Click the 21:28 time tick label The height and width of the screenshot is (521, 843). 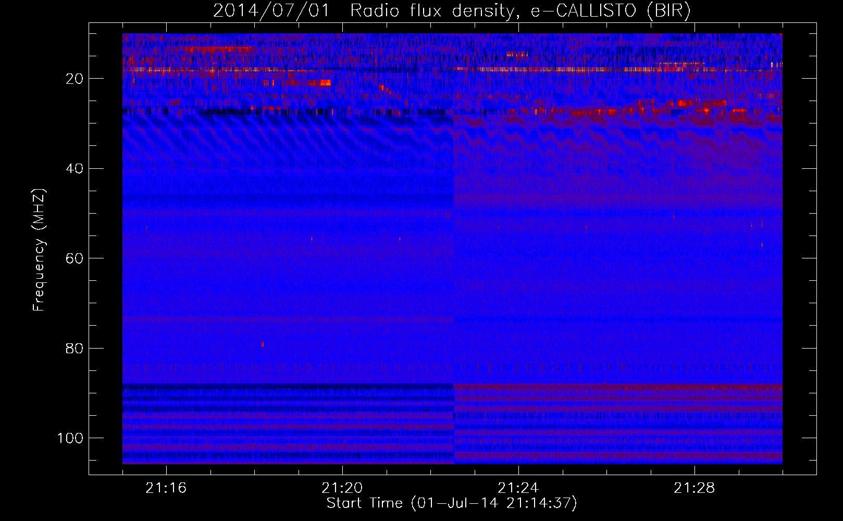pyautogui.click(x=695, y=488)
